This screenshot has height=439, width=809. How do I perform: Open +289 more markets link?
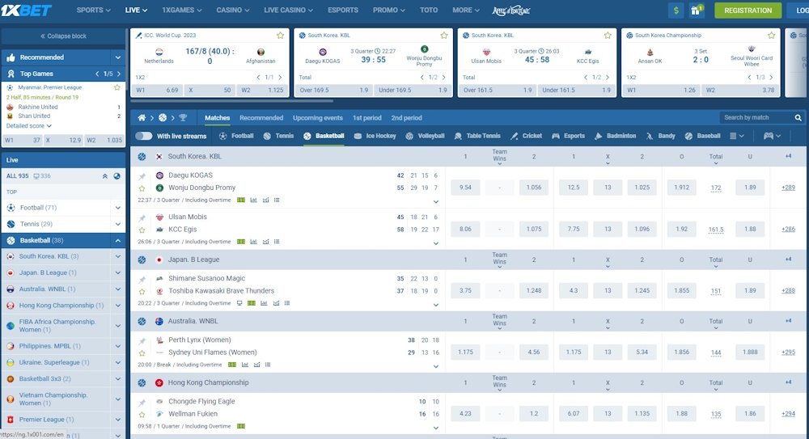click(x=788, y=188)
